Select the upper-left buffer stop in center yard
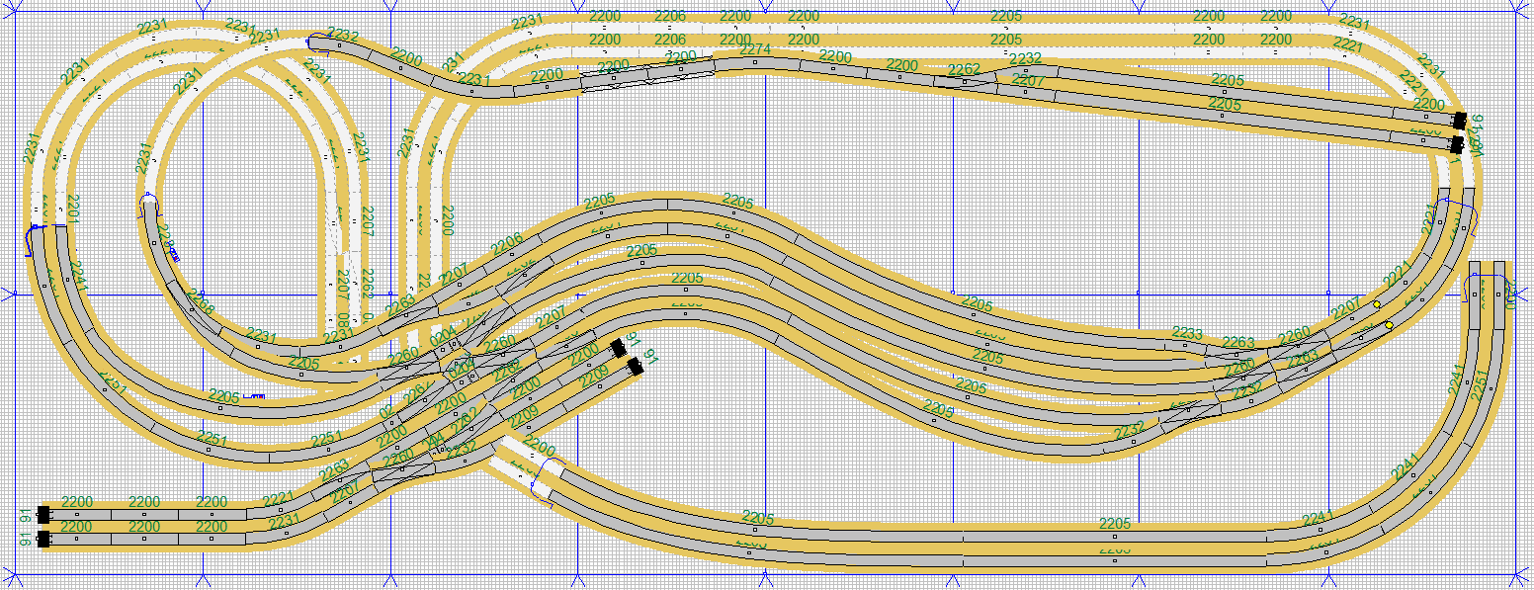1534x590 pixels. [x=618, y=348]
